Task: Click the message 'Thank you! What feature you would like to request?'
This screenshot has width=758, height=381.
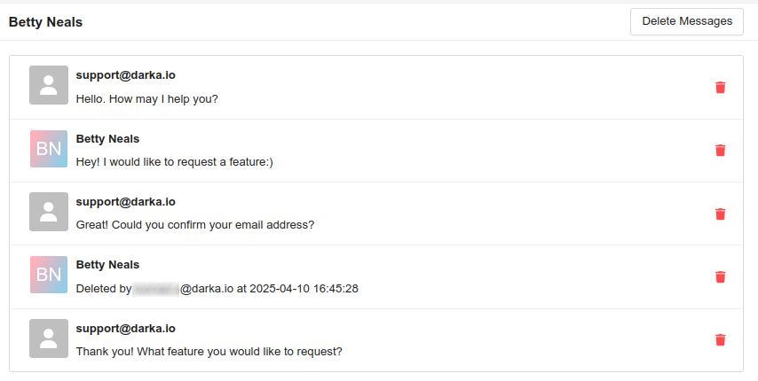Action: 209,352
